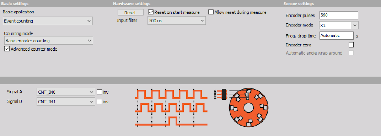This screenshot has height=136, width=381.
Task: Click the Counting mode label
Action: click(x=19, y=33)
